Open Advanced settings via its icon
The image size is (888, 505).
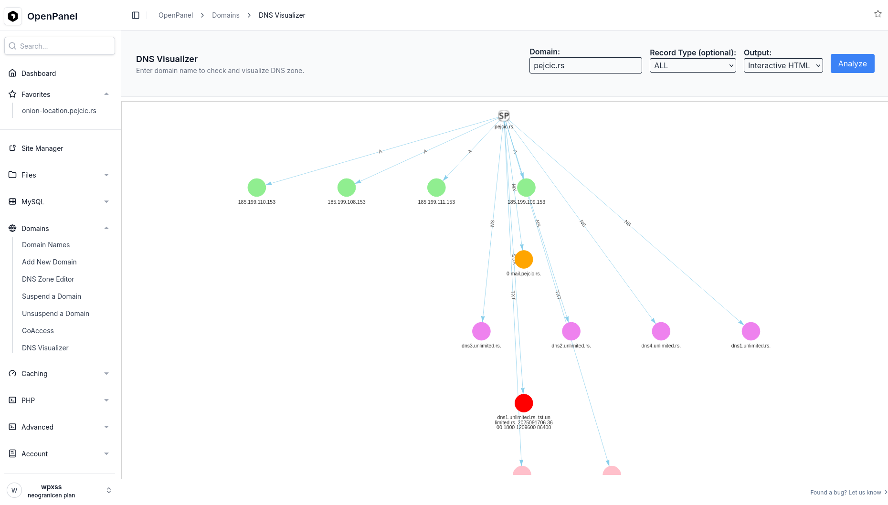12,427
